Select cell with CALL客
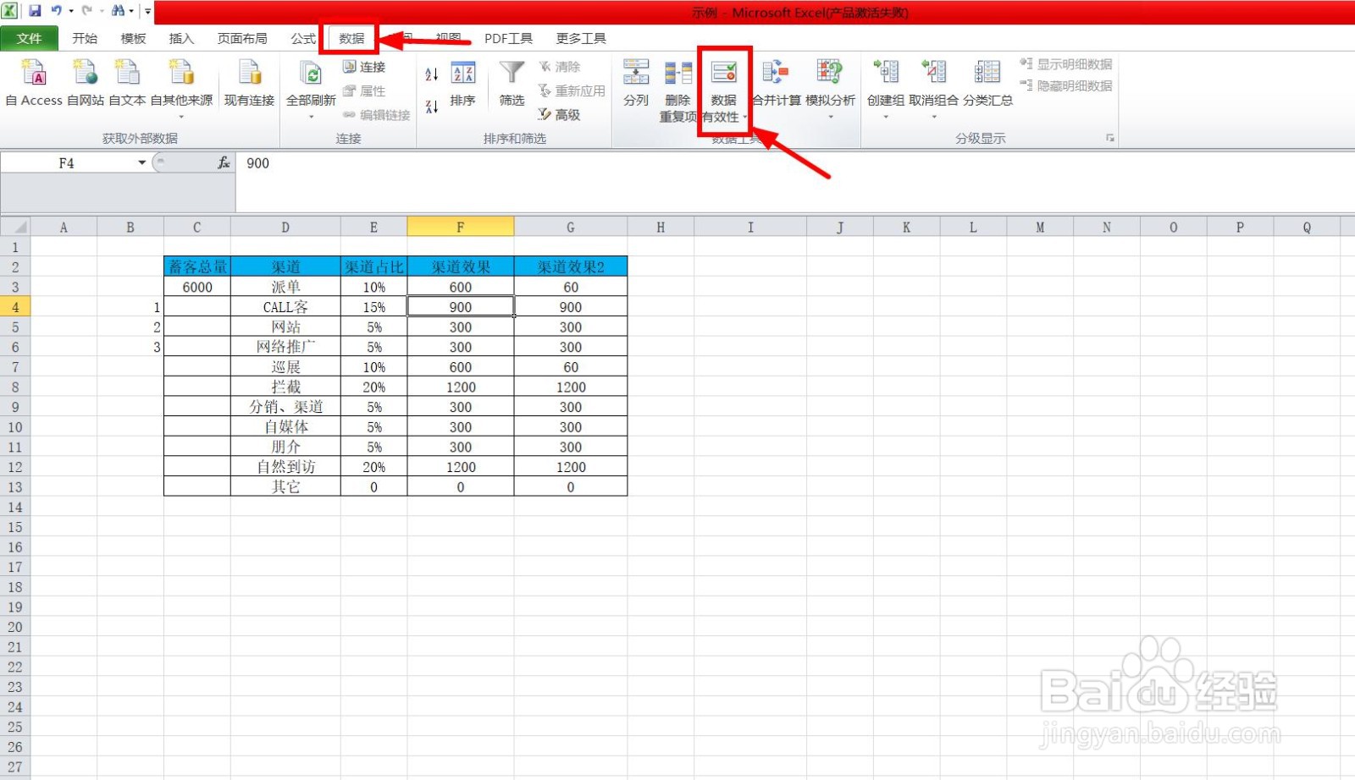The width and height of the screenshot is (1355, 780). click(285, 307)
